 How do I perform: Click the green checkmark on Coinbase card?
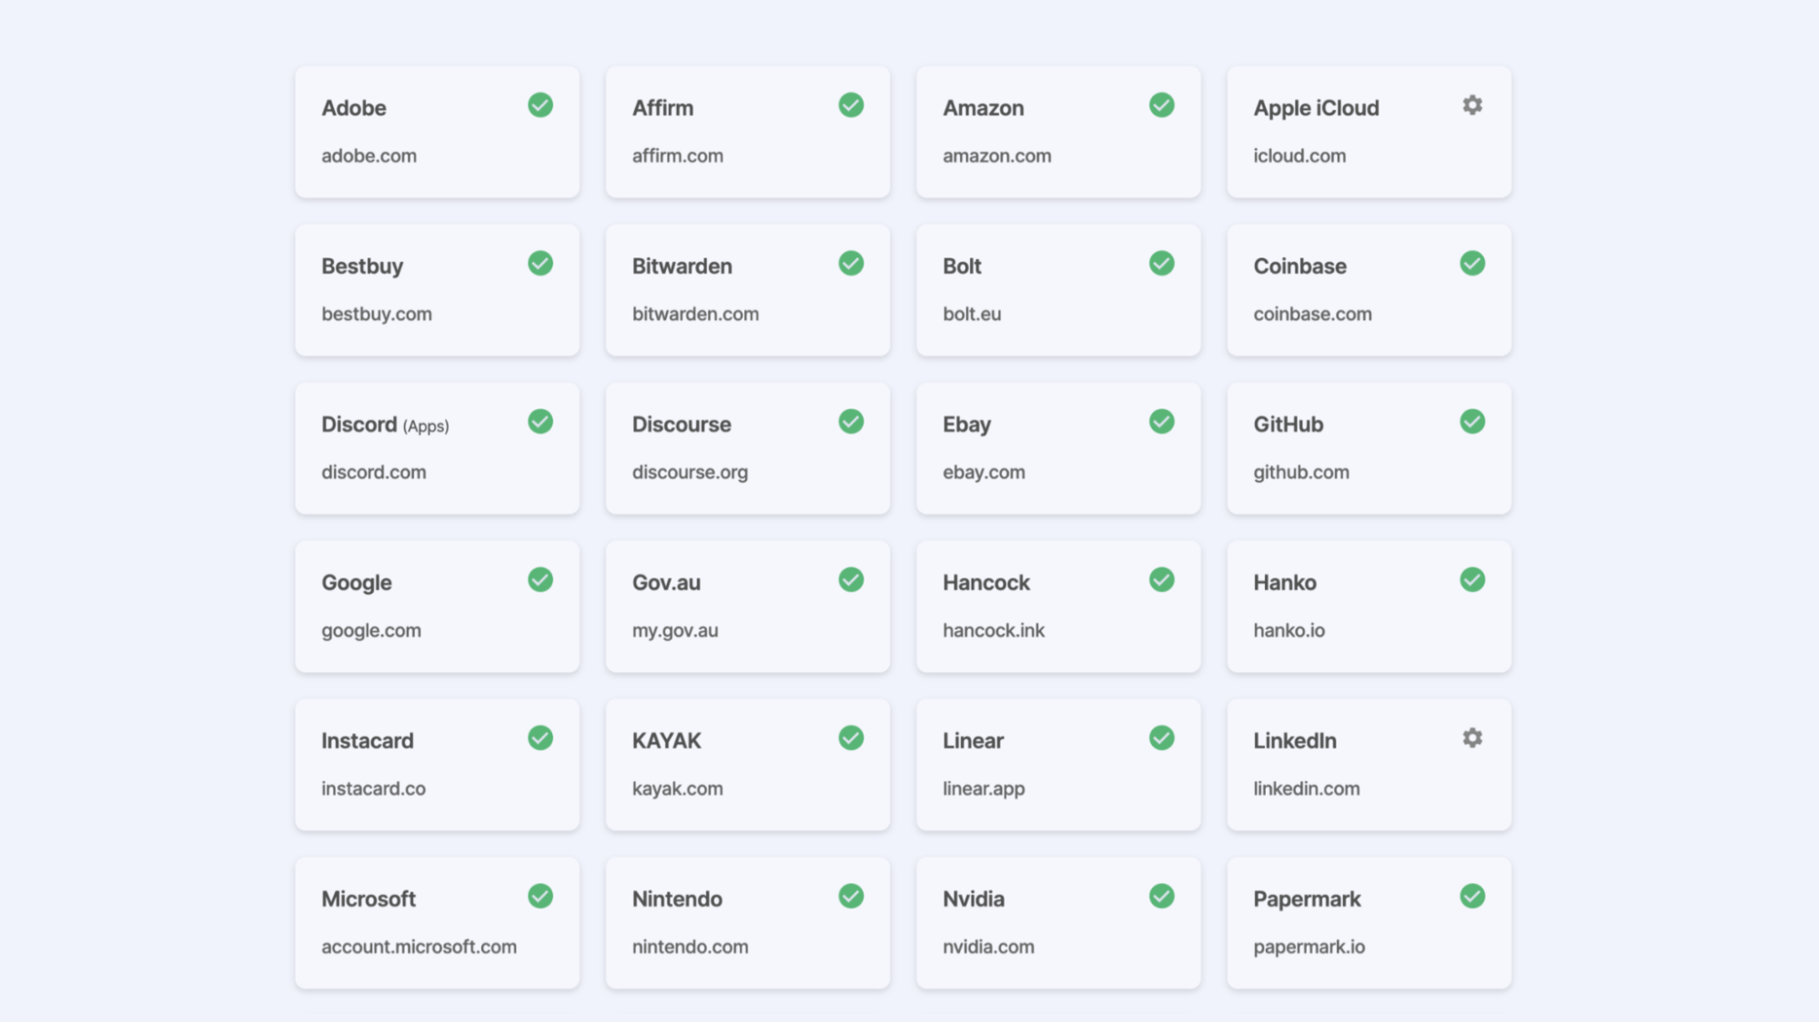1472,264
